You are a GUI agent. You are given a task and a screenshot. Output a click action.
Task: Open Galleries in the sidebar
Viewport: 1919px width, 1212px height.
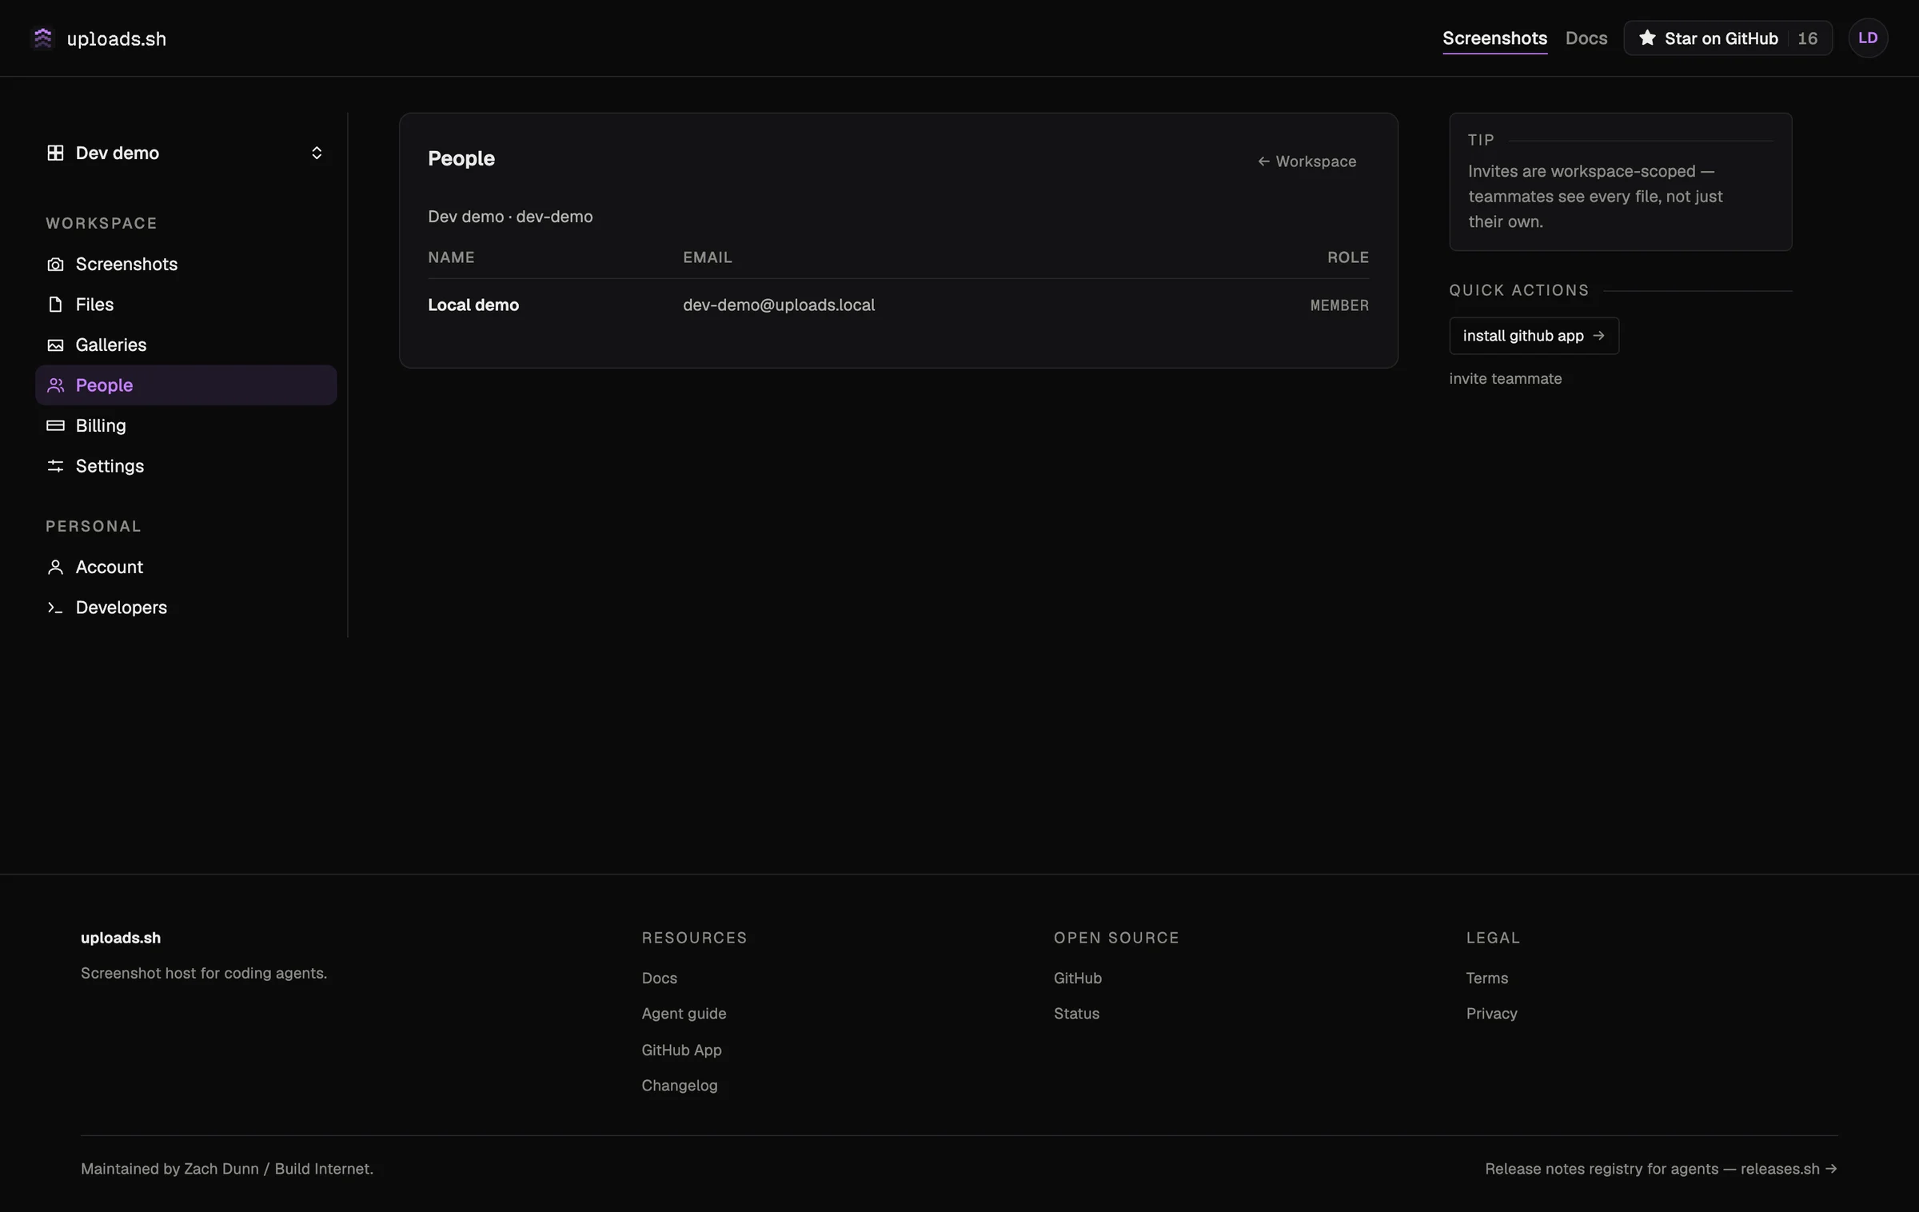click(x=186, y=345)
